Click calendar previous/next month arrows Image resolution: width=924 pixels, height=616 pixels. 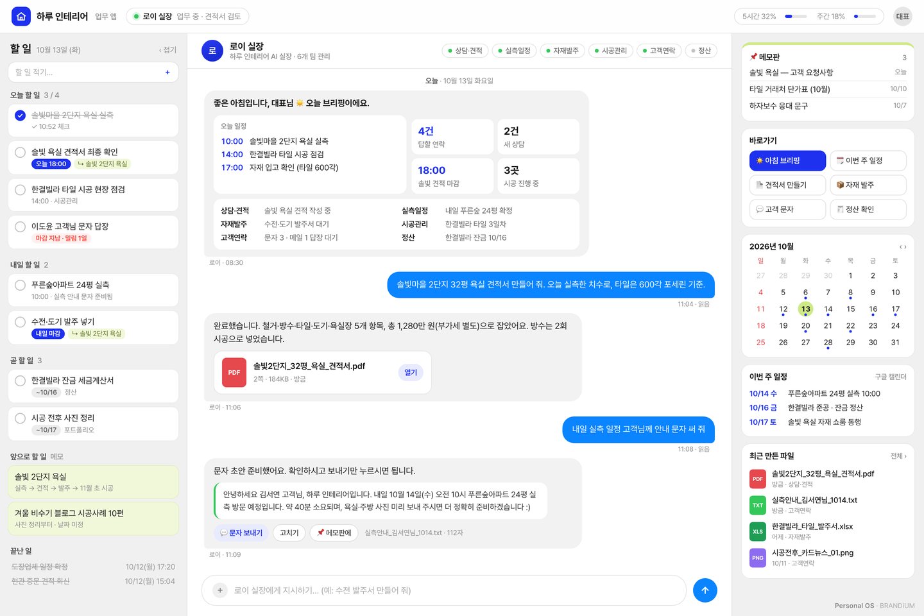[902, 247]
